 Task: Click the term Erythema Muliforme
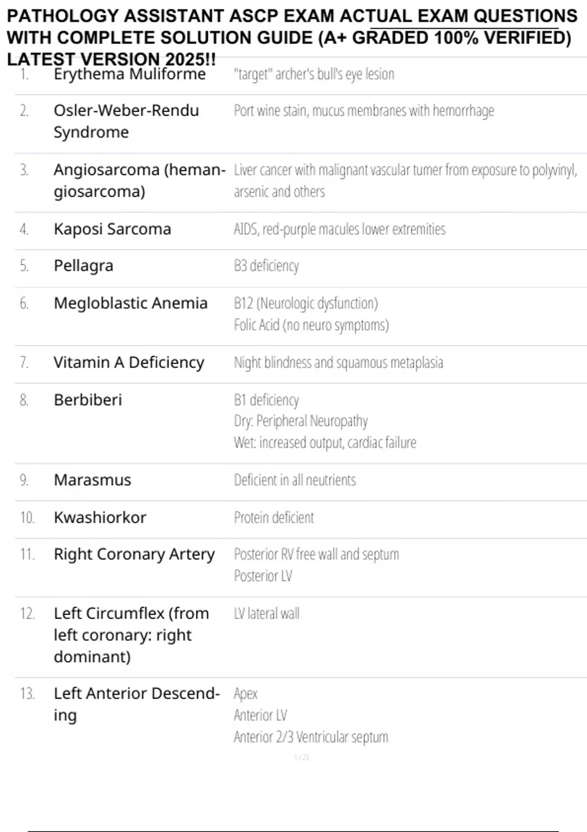130,74
